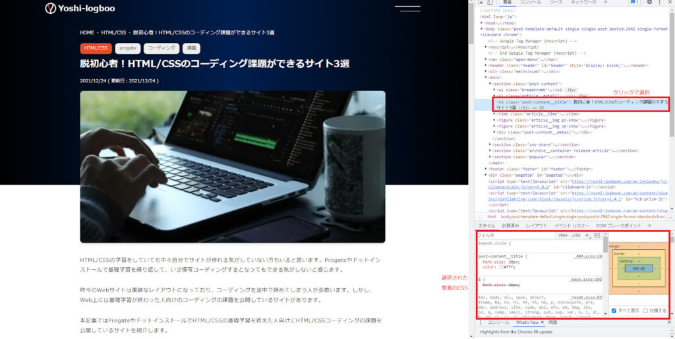Open the 計算済み styles tab
The height and width of the screenshot is (339, 675).
[511, 226]
